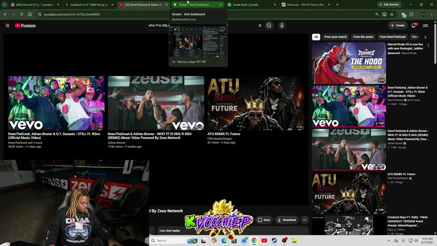
Task: Switch to the FearBuck on X tab
Action: pyautogui.click(x=89, y=5)
